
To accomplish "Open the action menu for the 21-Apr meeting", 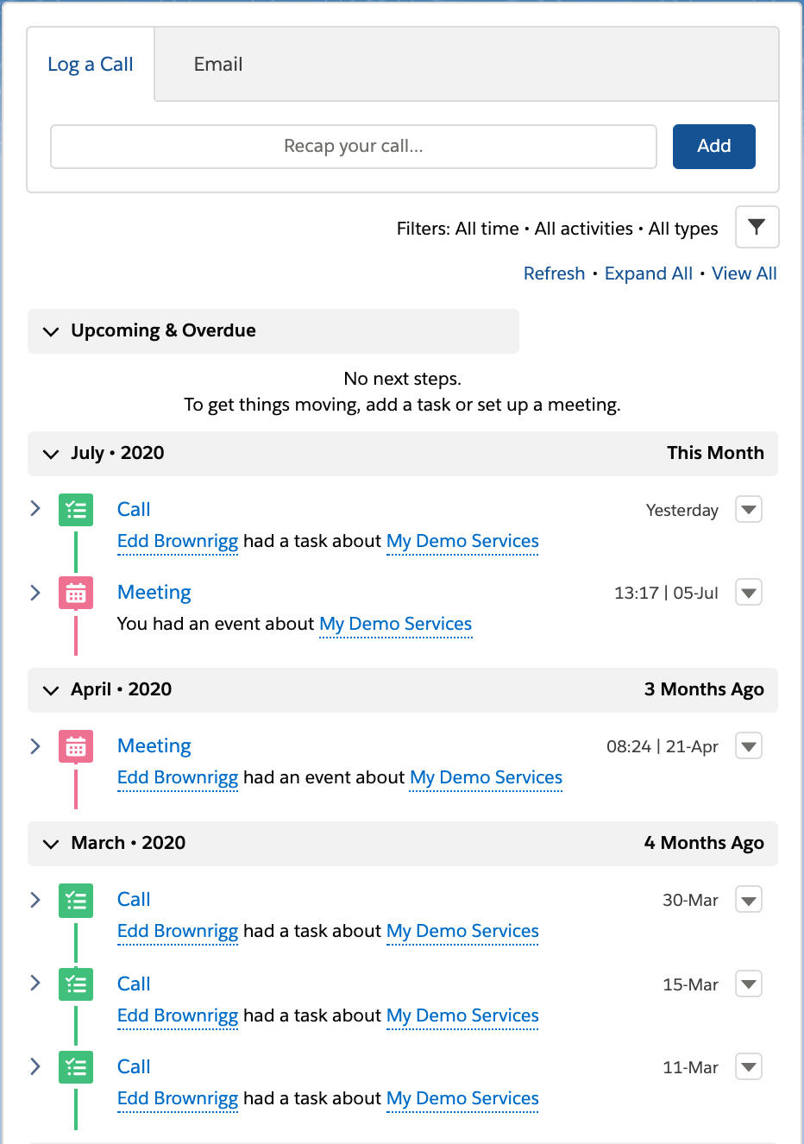I will coord(749,745).
